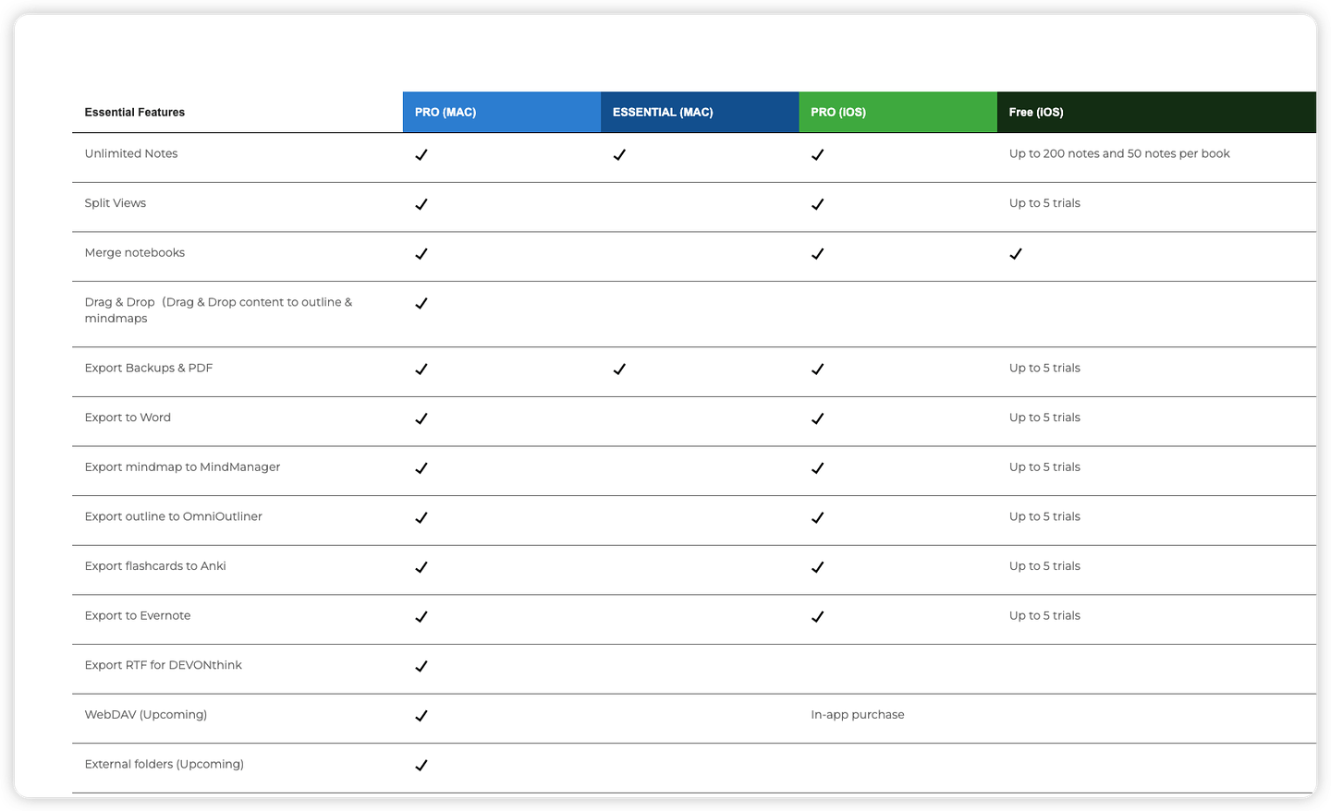Click the green PRO (iOS) header

coord(898,112)
